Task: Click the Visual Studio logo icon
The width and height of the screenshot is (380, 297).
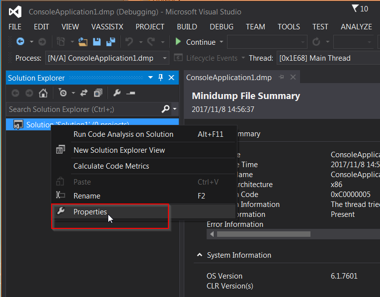Action: tap(15, 12)
